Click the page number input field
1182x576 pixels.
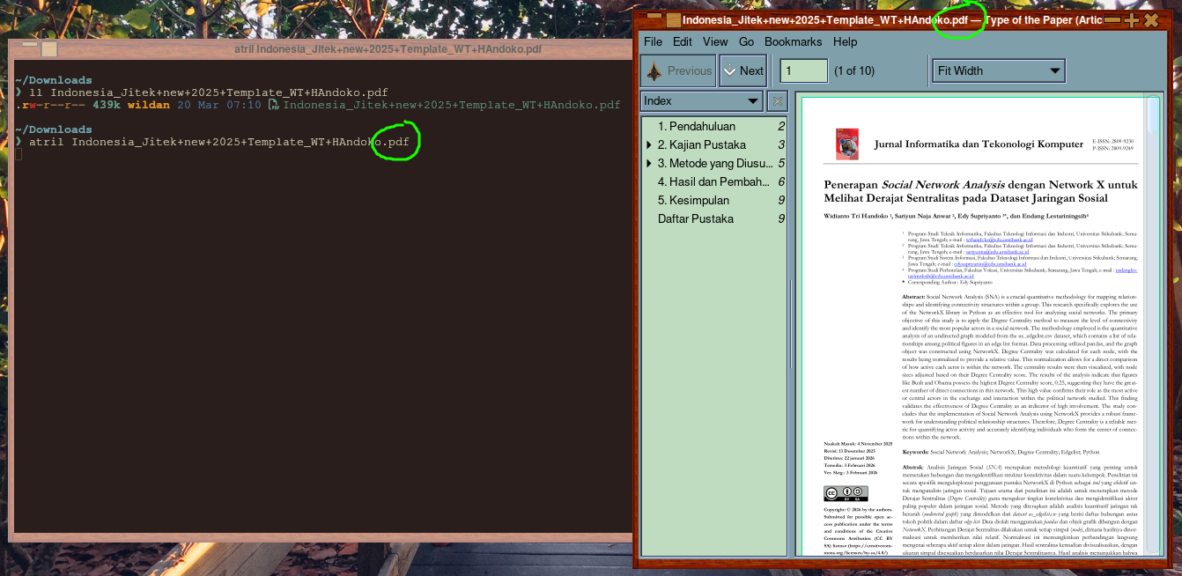click(x=803, y=71)
